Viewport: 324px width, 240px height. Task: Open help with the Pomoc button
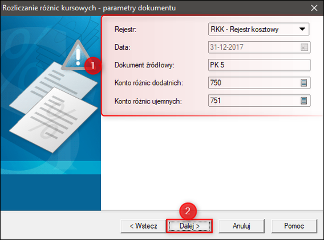[294, 226]
